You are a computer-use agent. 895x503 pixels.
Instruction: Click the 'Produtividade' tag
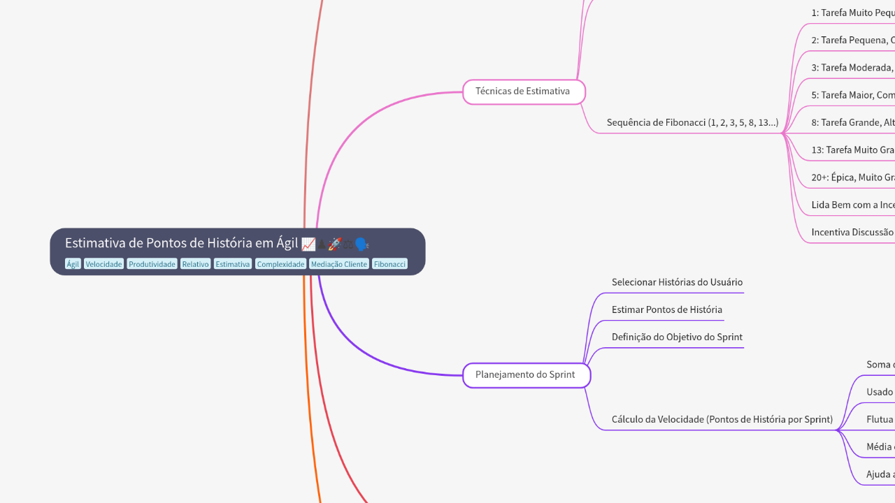[152, 264]
